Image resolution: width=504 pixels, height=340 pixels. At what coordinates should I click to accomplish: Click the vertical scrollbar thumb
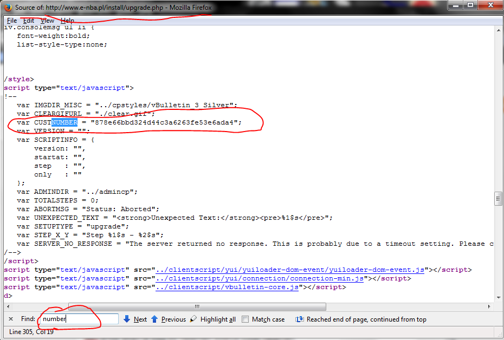[x=498, y=198]
